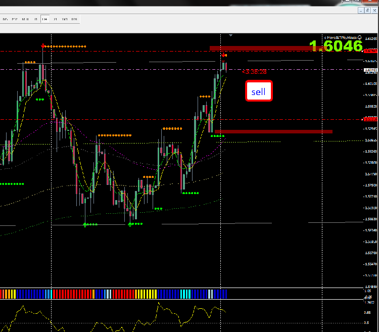Image resolution: width=379 pixels, height=332 pixels.
Task: Switch chart to the M15 timeframe
Action: [x=15, y=19]
